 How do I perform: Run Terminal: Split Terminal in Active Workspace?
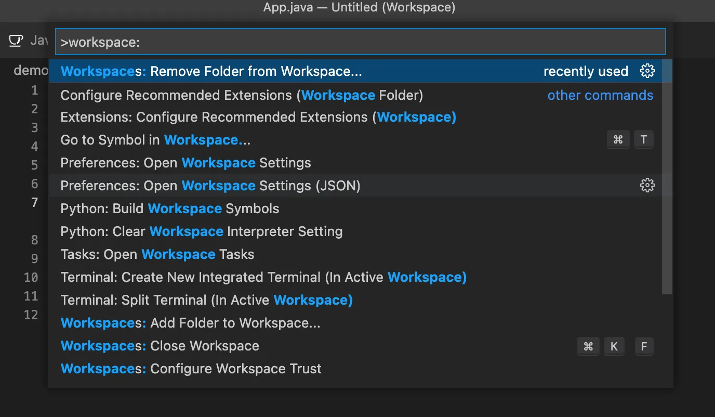click(206, 300)
